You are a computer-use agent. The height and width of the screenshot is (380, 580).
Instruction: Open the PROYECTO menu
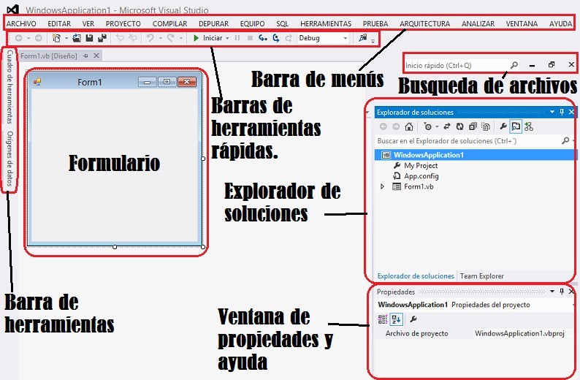[123, 23]
